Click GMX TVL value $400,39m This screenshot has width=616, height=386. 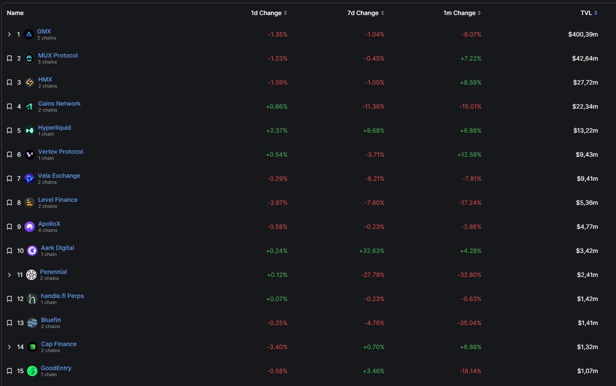[x=583, y=34]
